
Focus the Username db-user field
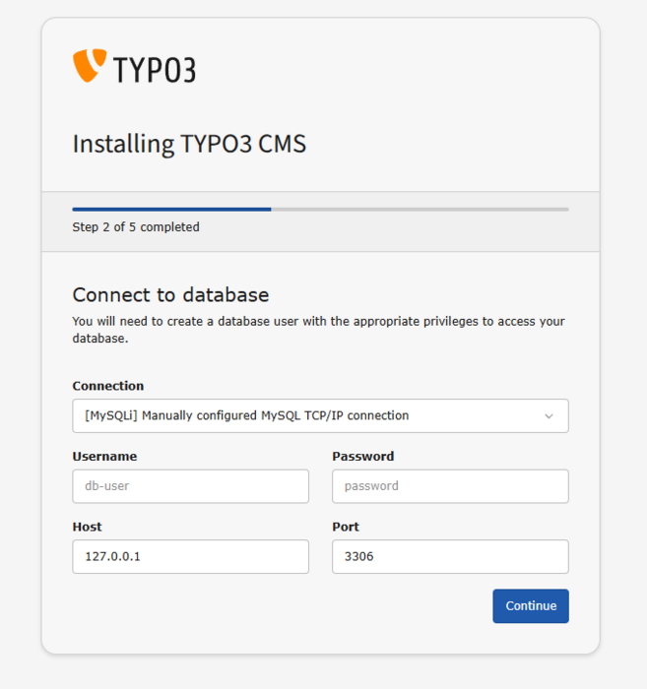(191, 486)
